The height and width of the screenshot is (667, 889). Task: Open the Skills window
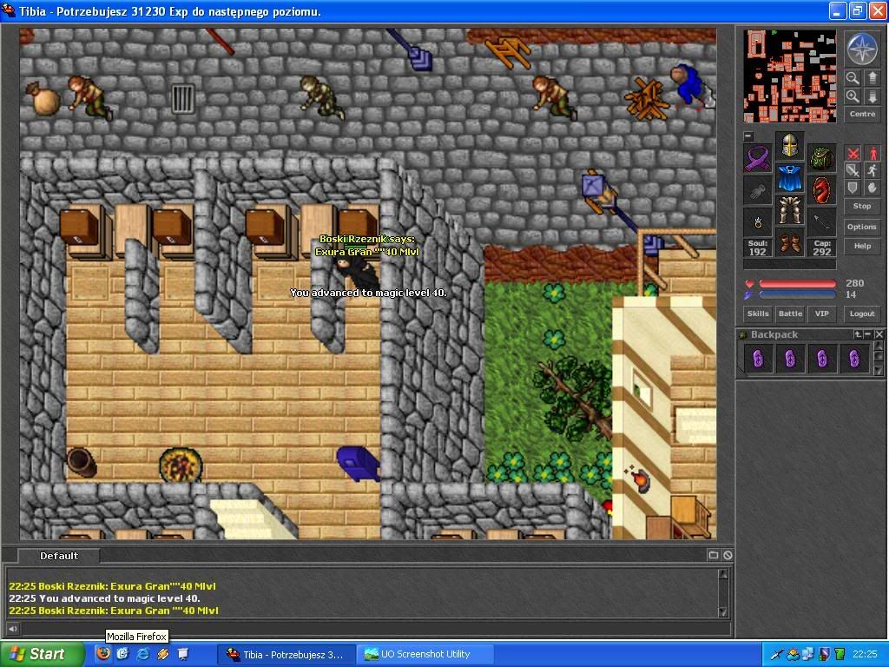click(x=758, y=314)
